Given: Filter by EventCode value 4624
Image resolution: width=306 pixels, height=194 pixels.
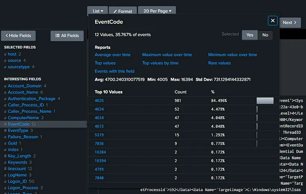Looking at the screenshot, I should click(99, 109).
